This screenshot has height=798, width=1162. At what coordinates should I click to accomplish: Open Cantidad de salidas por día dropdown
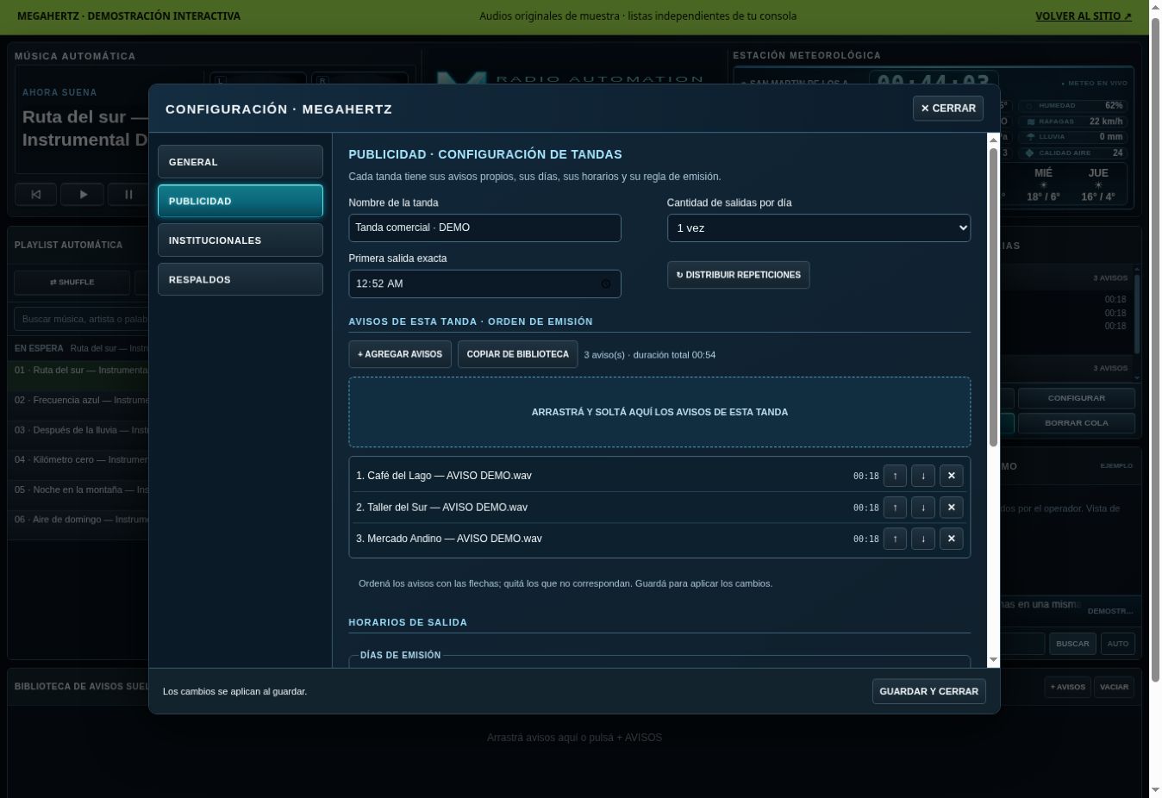[819, 228]
